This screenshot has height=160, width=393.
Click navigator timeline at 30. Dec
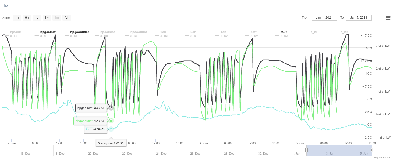[x=263, y=154]
